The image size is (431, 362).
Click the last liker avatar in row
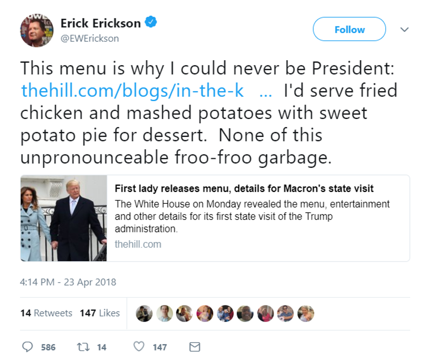click(306, 313)
